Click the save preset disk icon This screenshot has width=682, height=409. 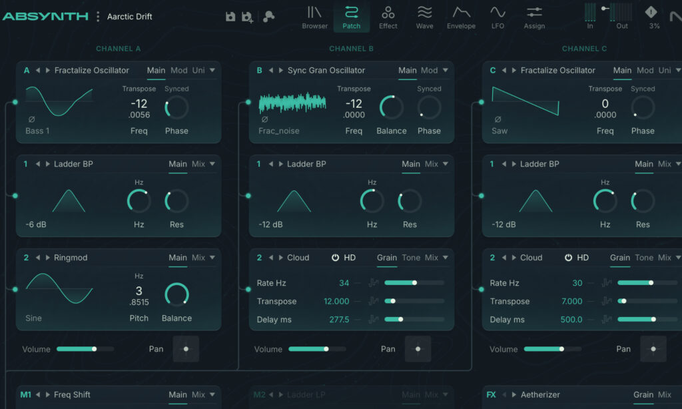[x=230, y=17]
